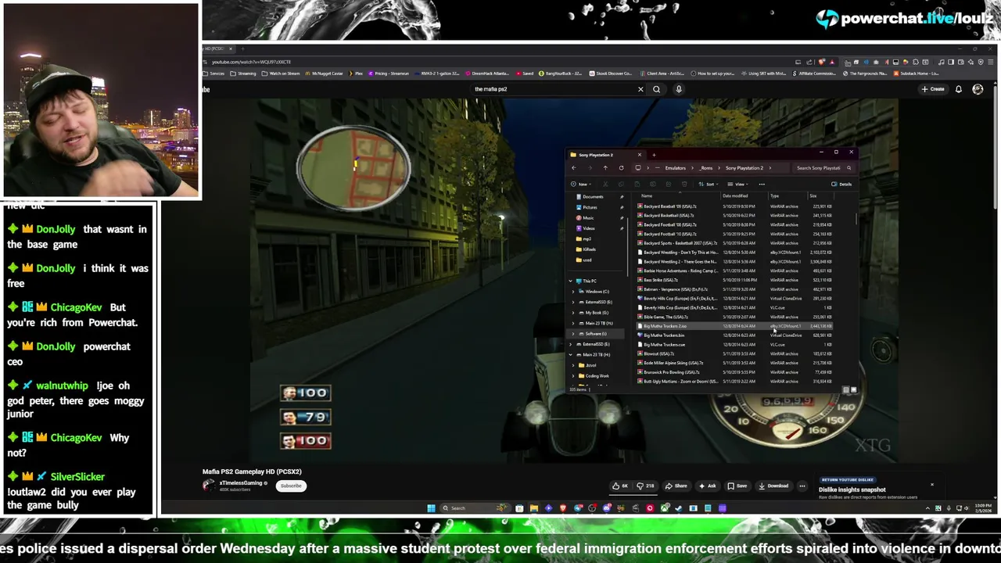Dislike the Mafia PS2 Gameplay video
Screen dimensions: 1001x563
click(645, 486)
